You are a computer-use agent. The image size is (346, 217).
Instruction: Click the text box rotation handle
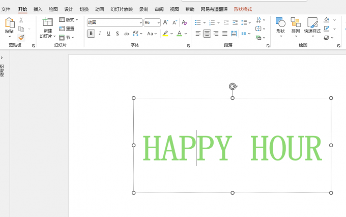coord(233,87)
